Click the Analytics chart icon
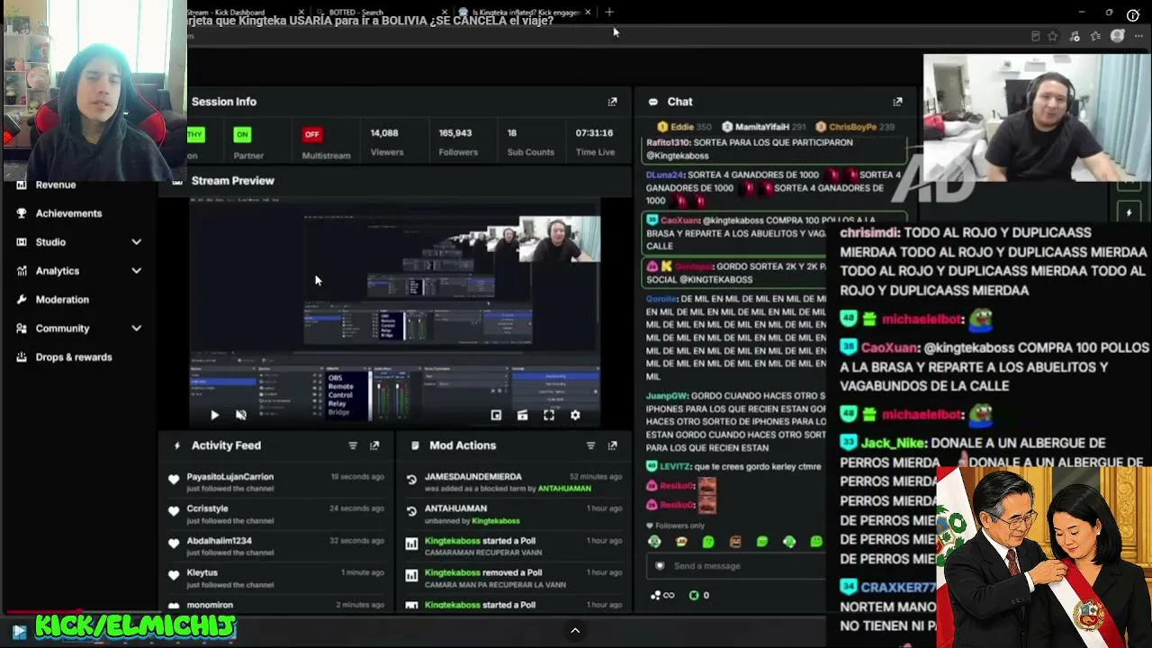The width and height of the screenshot is (1152, 648). click(22, 271)
